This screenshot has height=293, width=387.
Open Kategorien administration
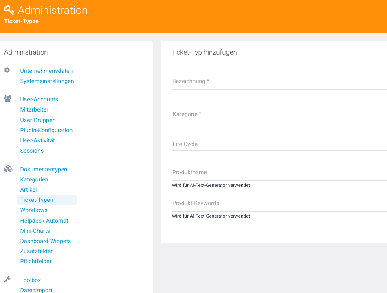(x=34, y=179)
